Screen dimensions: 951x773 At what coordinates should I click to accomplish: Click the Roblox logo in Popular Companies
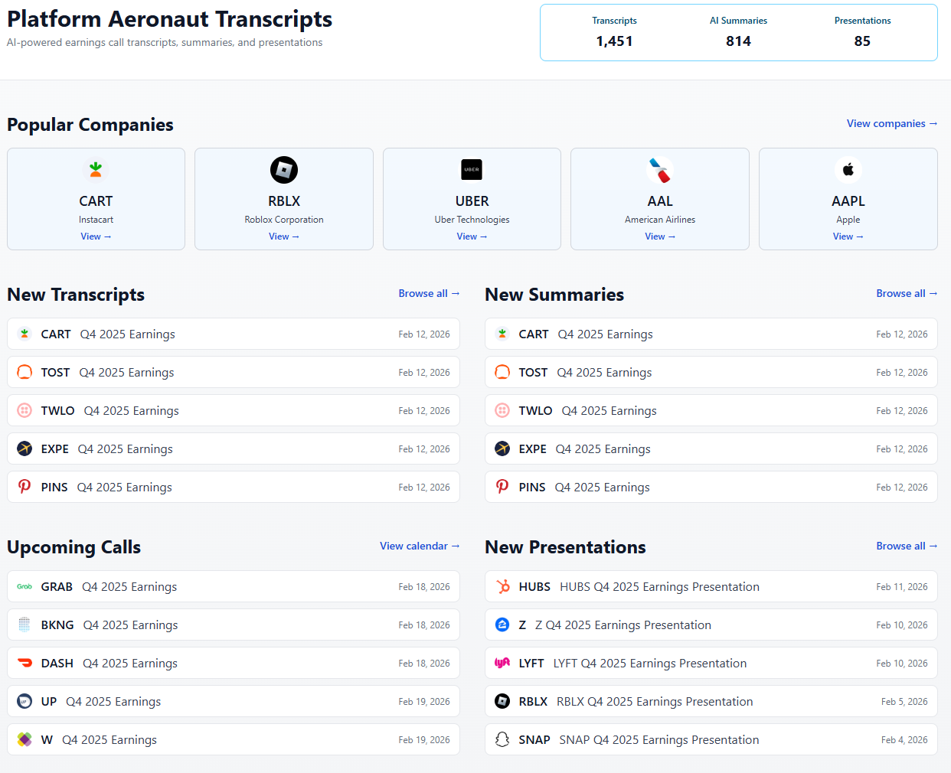(284, 170)
